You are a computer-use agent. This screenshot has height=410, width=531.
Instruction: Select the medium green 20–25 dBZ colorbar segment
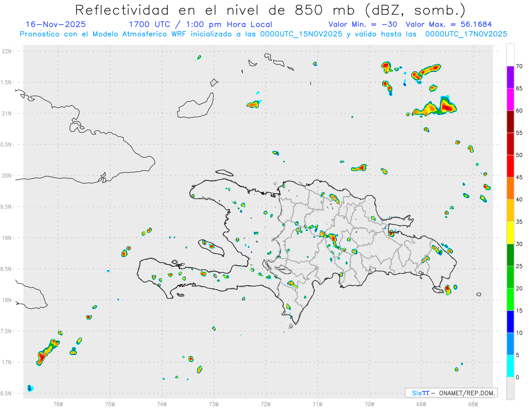510,277
